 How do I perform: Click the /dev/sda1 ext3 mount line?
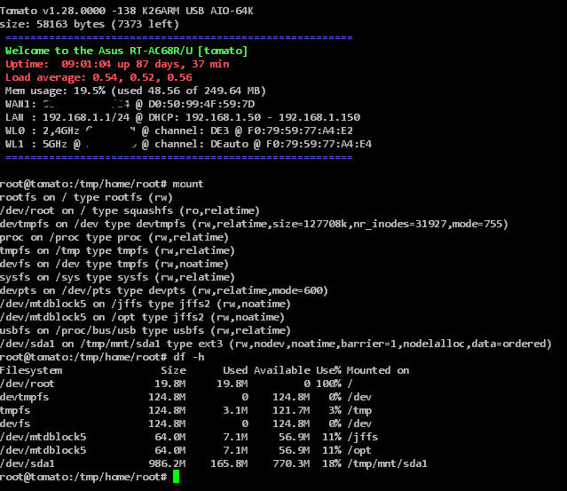276,344
